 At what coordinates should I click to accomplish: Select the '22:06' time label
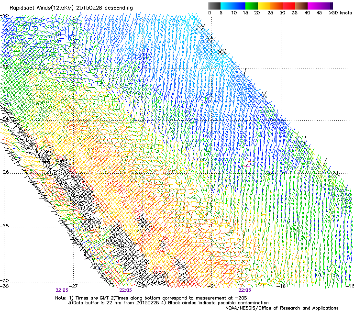(245, 290)
